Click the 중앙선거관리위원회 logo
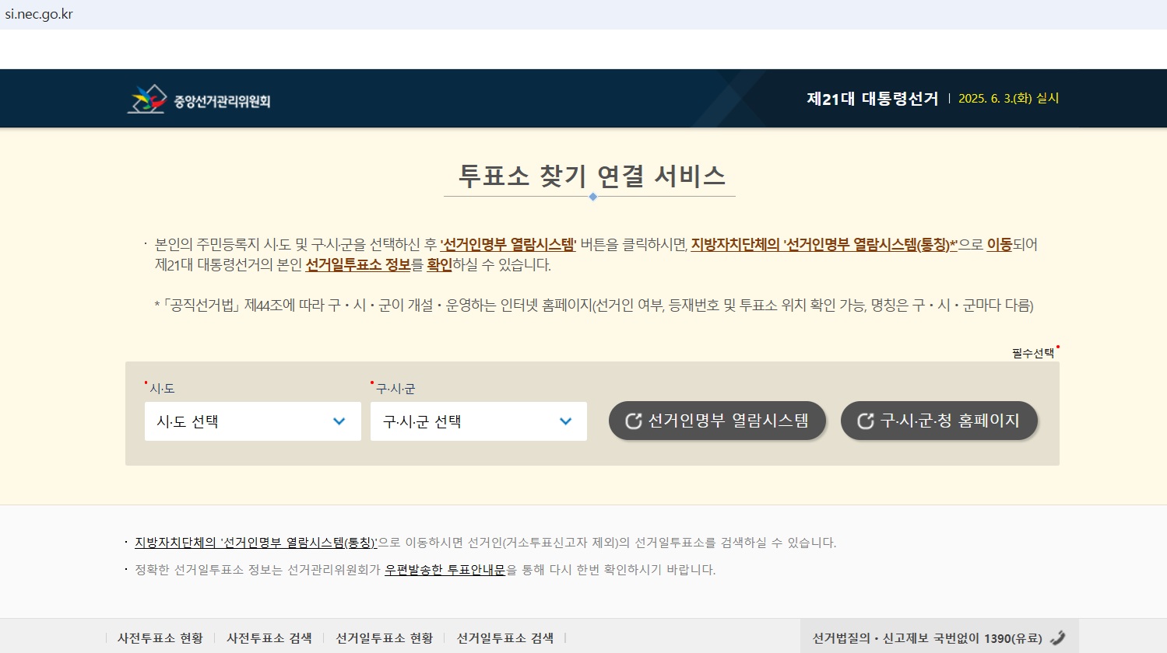Viewport: 1167px width, 653px height. click(201, 98)
